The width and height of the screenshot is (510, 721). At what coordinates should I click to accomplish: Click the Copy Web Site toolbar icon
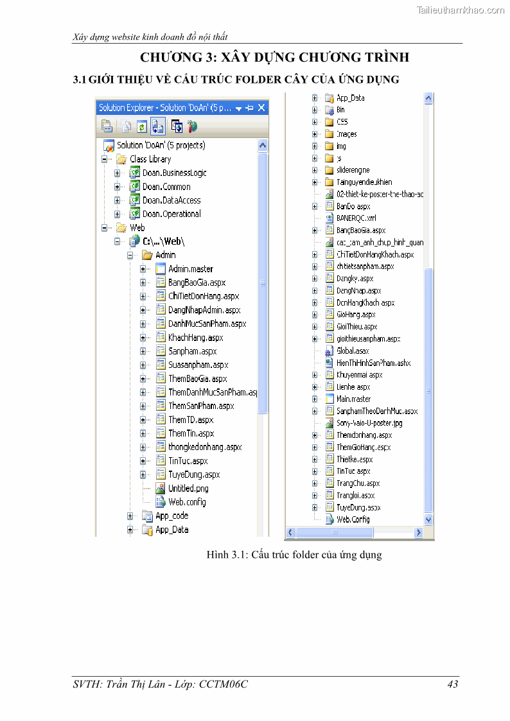click(x=177, y=126)
